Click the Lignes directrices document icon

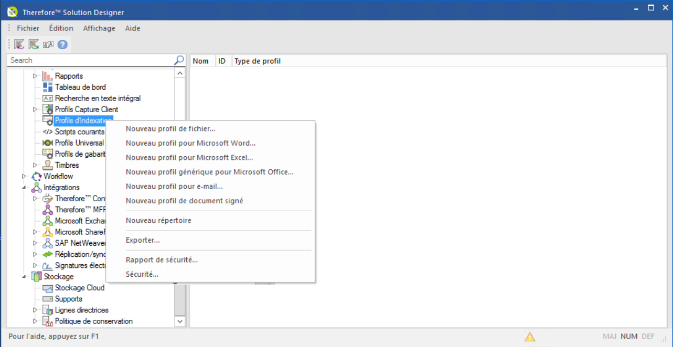(x=48, y=310)
